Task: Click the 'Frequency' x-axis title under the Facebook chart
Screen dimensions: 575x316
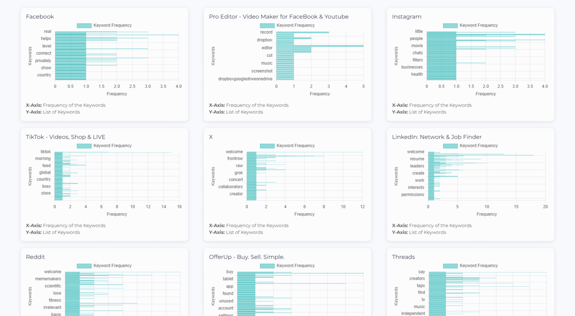Action: coord(117,94)
